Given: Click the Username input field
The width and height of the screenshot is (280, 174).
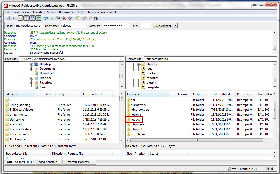Looking at the screenshot, I should point(73,26).
